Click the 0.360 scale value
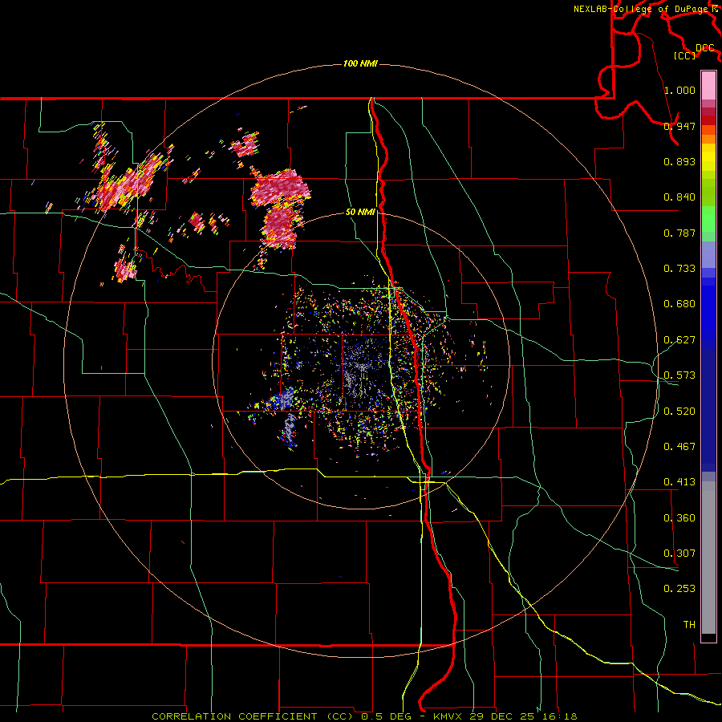 [x=679, y=518]
